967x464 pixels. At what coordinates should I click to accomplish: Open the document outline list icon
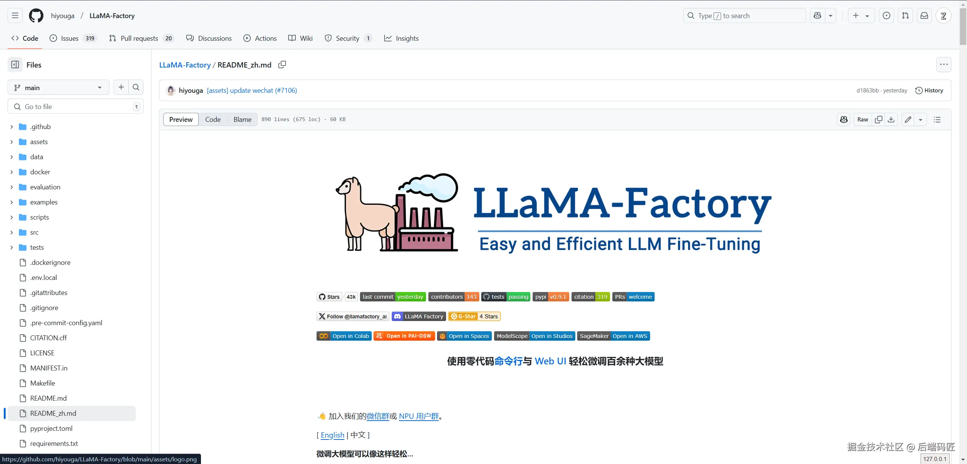937,120
